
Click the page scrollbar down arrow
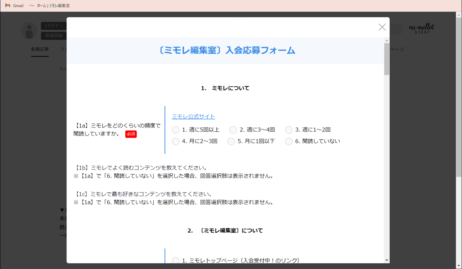coord(459,266)
